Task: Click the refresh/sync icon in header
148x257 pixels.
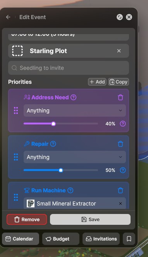Action: pyautogui.click(x=120, y=17)
